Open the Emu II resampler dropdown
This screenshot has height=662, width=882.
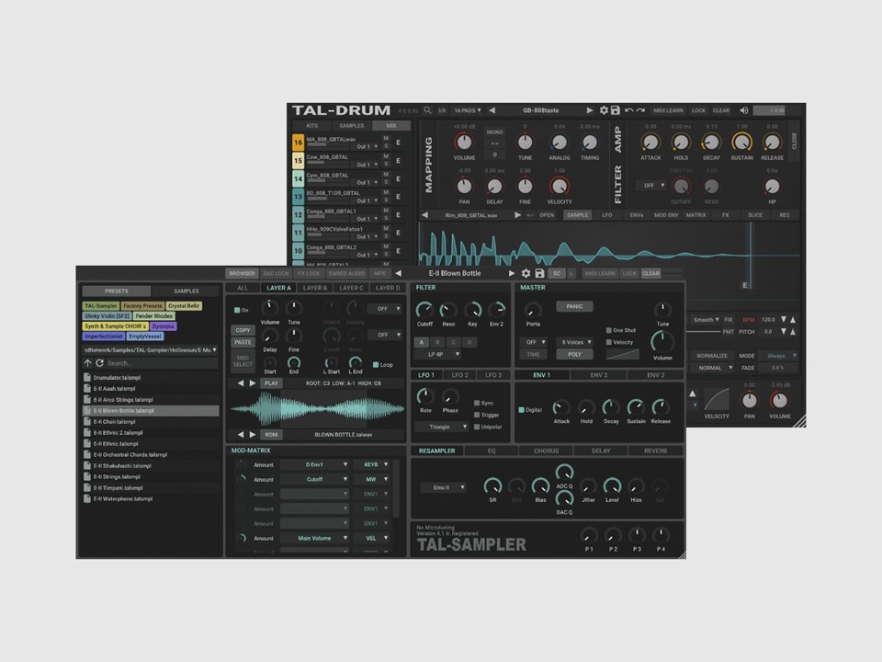[x=444, y=487]
